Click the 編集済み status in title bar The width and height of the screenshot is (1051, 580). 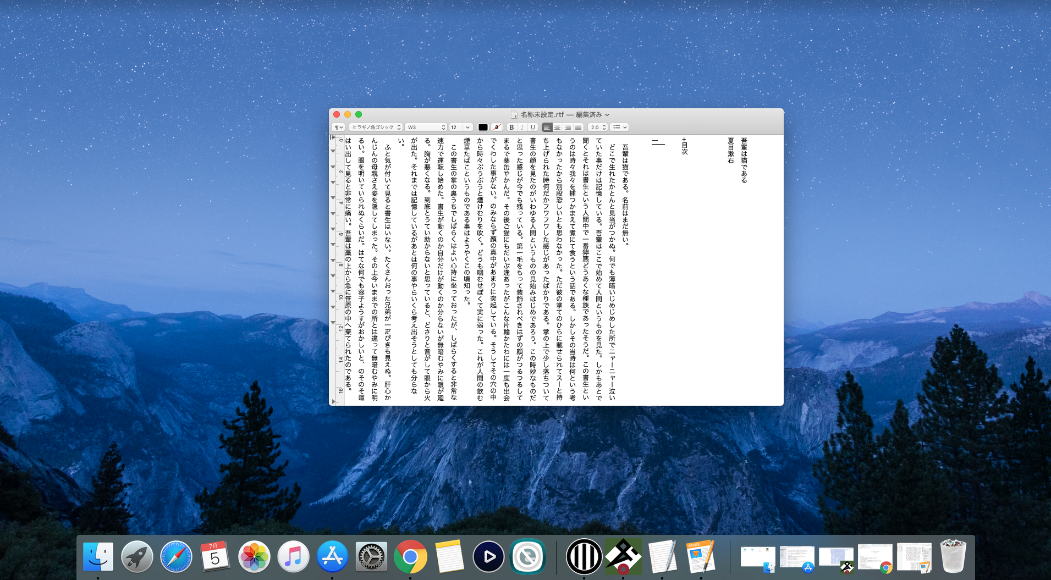[x=590, y=114]
